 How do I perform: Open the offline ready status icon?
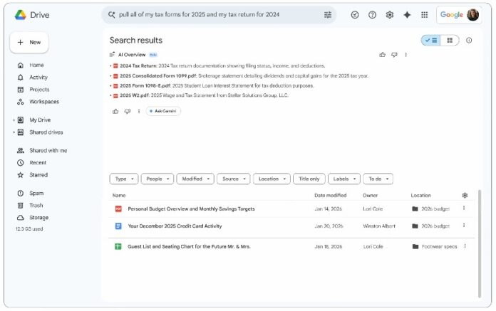pos(355,15)
